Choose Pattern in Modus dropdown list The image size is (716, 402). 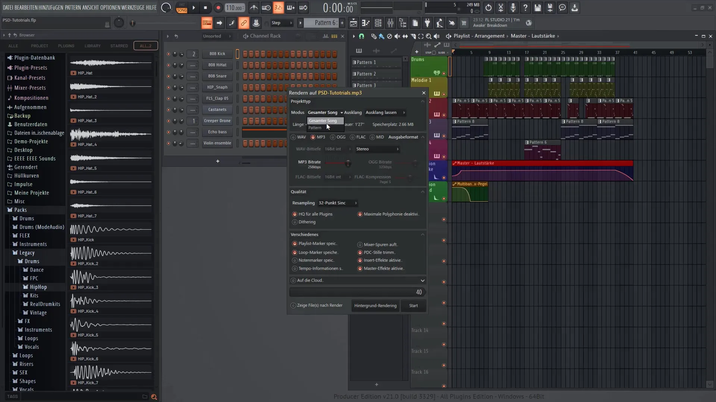pyautogui.click(x=325, y=128)
